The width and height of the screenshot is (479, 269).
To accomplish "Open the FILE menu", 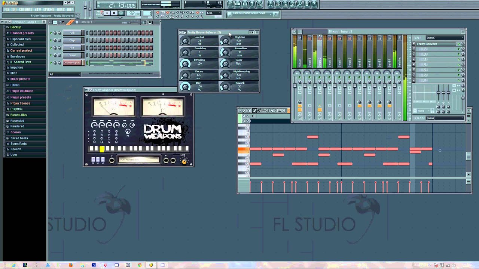I will point(7,9).
